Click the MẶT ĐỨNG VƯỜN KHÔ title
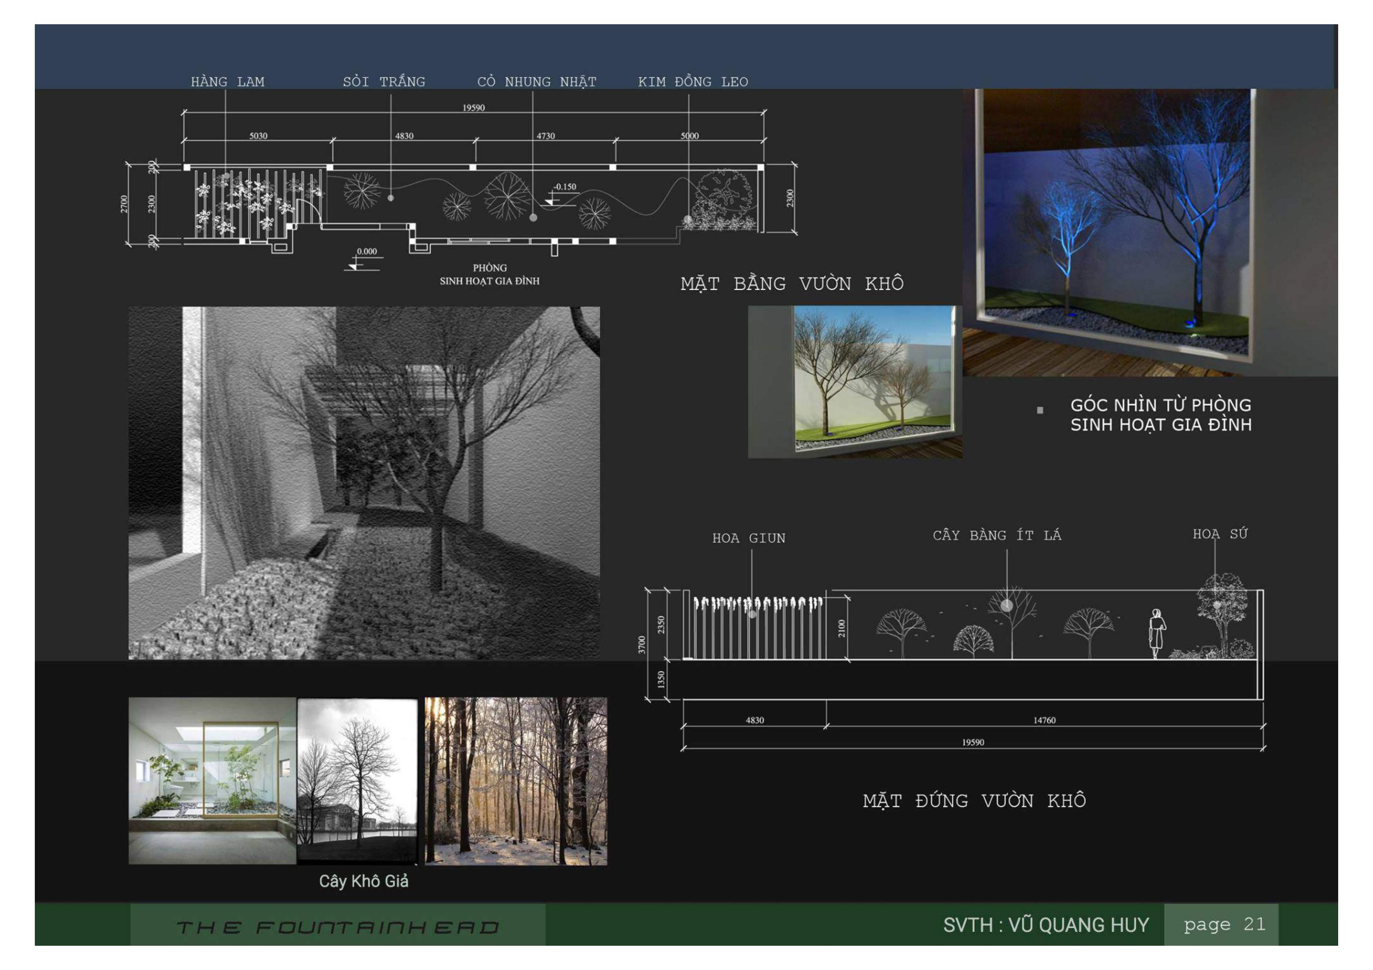Screen dimensions: 1373x970 pos(974,800)
